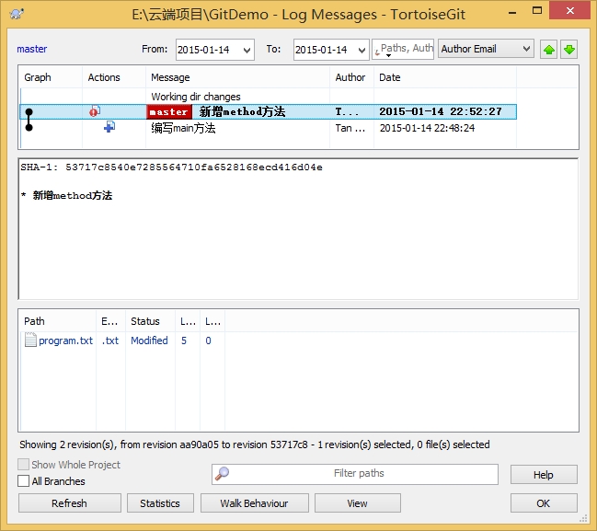The width and height of the screenshot is (597, 531).
Task: Click the search filter icon beside Paths, Auth field
Action: pyautogui.click(x=378, y=50)
